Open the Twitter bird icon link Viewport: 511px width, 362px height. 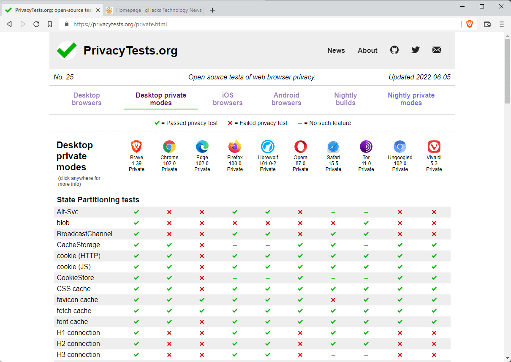coord(416,50)
